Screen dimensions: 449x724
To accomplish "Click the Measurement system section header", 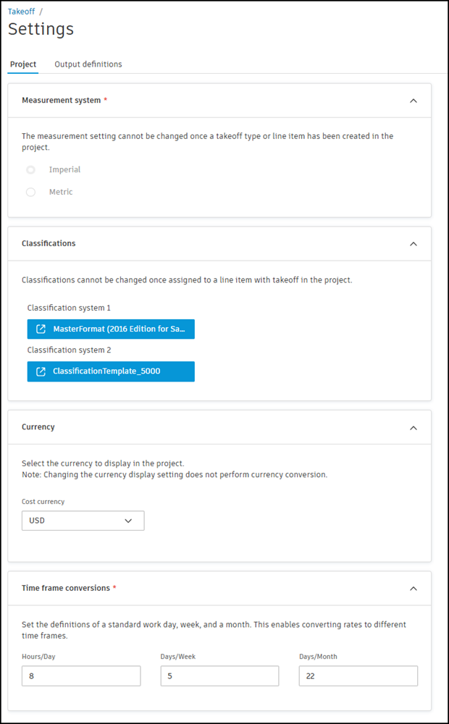I will [62, 101].
